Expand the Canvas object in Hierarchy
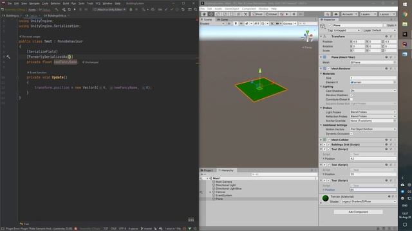The width and height of the screenshot is (412, 231). click(211, 193)
